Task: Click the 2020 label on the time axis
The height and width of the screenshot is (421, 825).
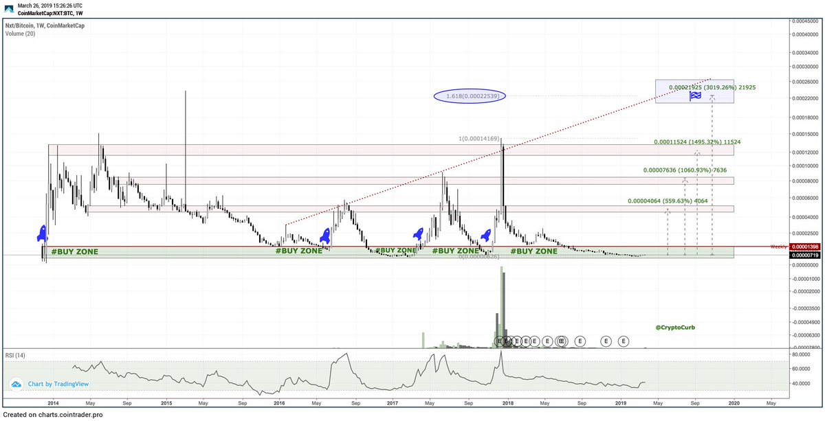Action: pos(734,405)
